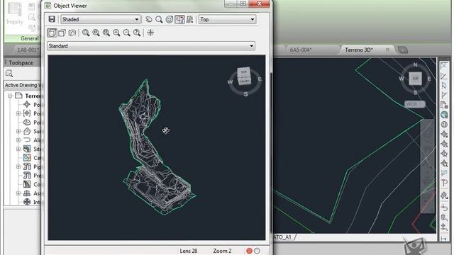Viewport: 454px width, 255px height.
Task: Click the globe icon in right toolbar
Action: 444,115
